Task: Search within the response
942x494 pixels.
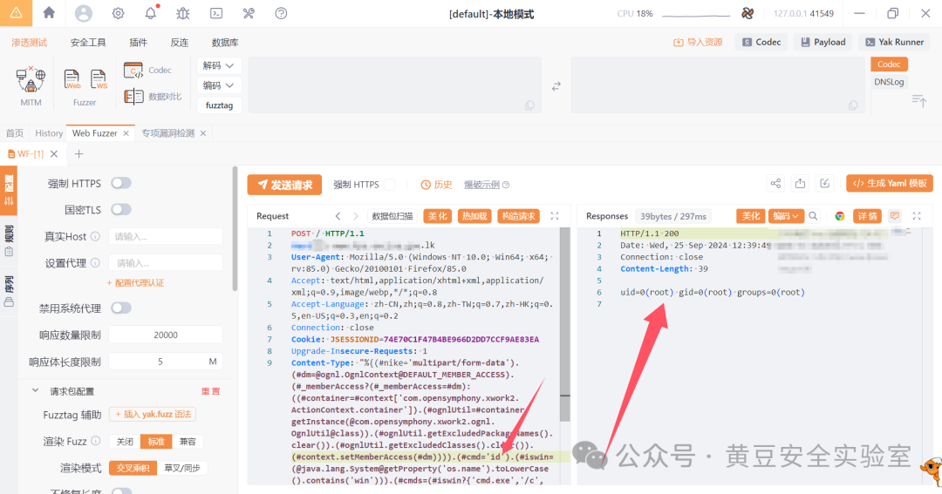Action: (x=813, y=216)
